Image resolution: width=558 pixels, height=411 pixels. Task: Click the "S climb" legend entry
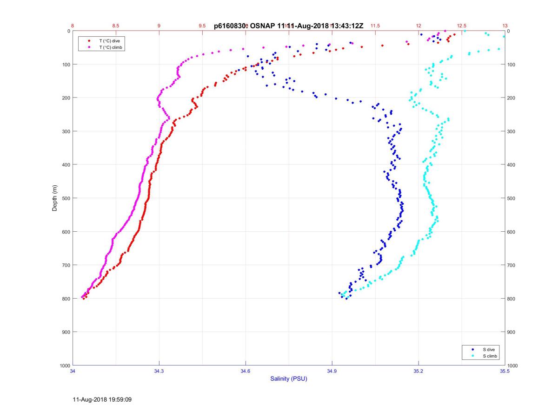tap(491, 356)
